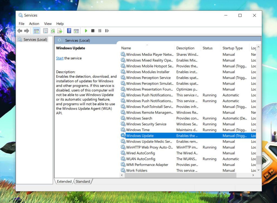Click the horizontal scrollbar thumb
This screenshot has width=277, height=203.
(x=180, y=175)
